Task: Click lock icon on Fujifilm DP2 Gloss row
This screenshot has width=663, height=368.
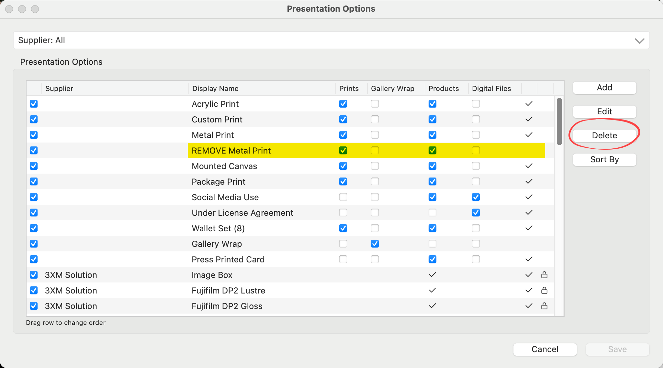Action: tap(544, 306)
